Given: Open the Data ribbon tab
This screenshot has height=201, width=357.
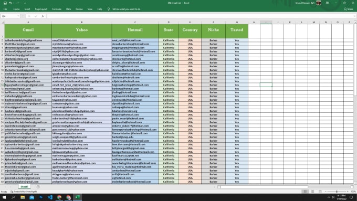Looking at the screenshot, I should (x=68, y=9).
